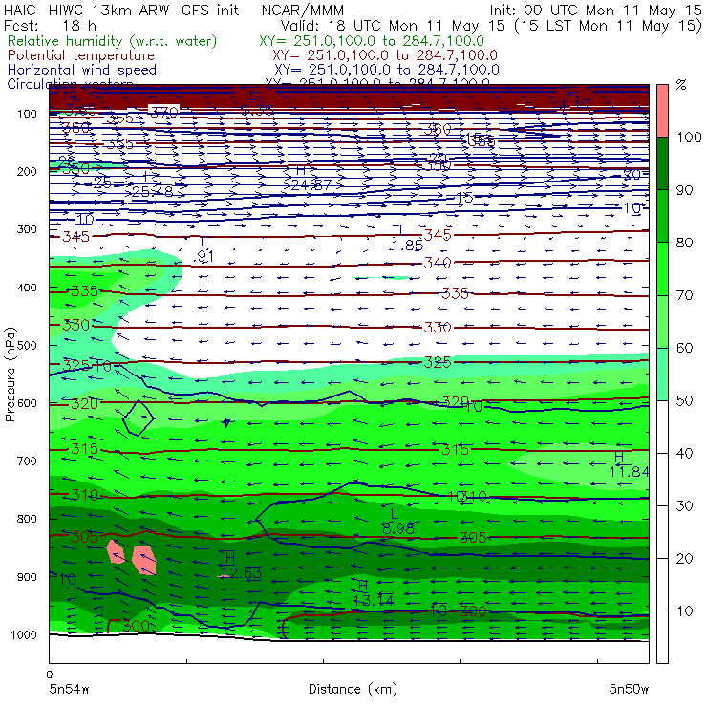Click 'Init: 00 UTC Mon 11 May 15'

(595, 10)
